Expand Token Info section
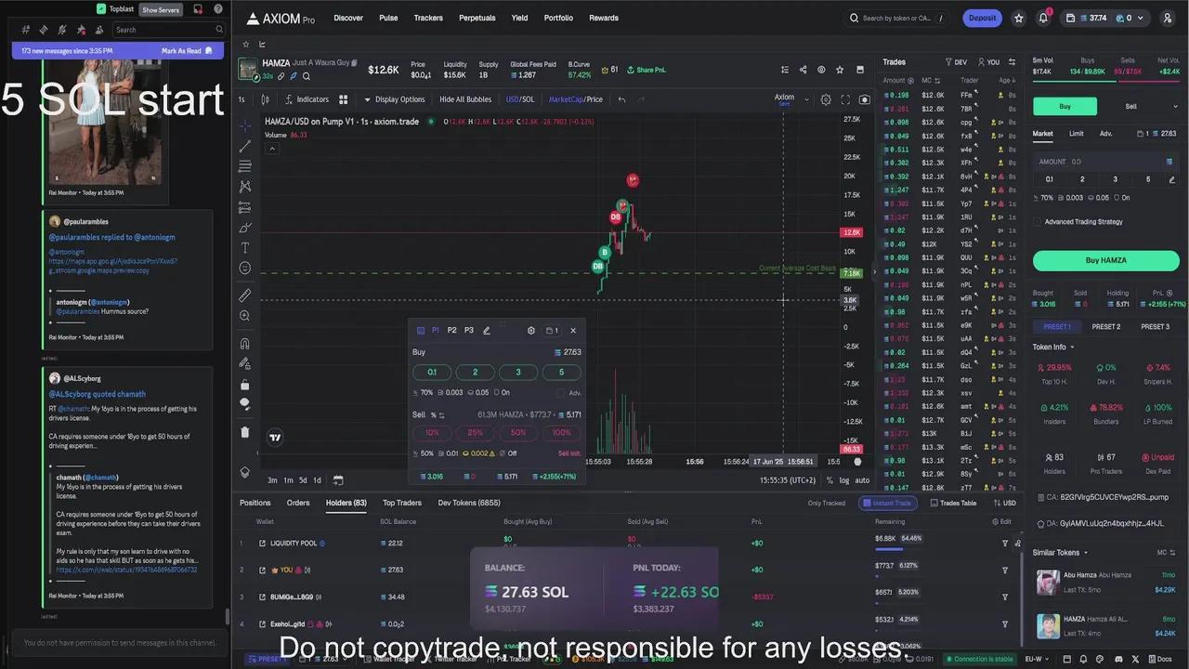Image resolution: width=1189 pixels, height=669 pixels. (x=1053, y=348)
